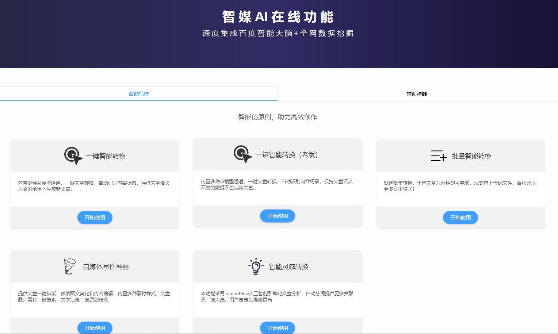558x334 pixels.
Task: Click the 一键智能转换 cursor-target icon
Action: [73, 156]
